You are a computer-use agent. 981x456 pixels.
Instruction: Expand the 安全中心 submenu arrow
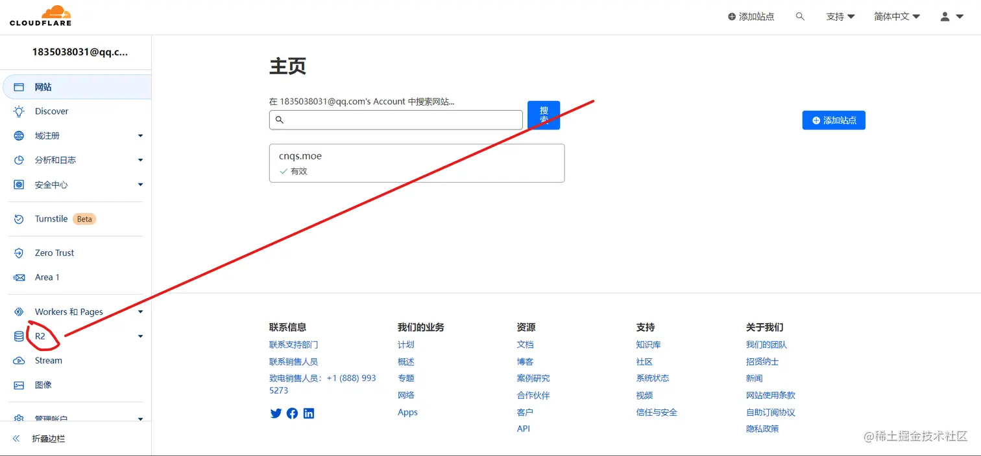(140, 185)
